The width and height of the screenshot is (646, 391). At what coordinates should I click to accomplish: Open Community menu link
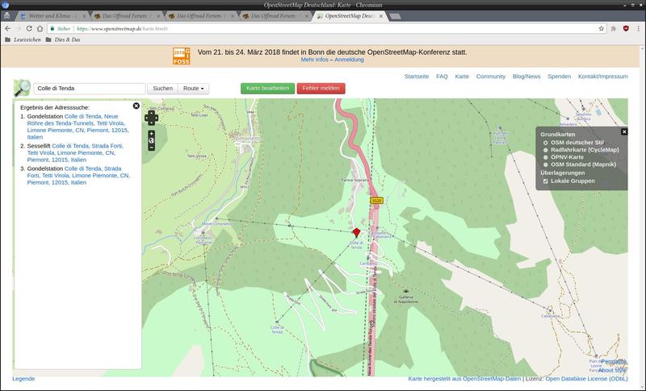491,77
